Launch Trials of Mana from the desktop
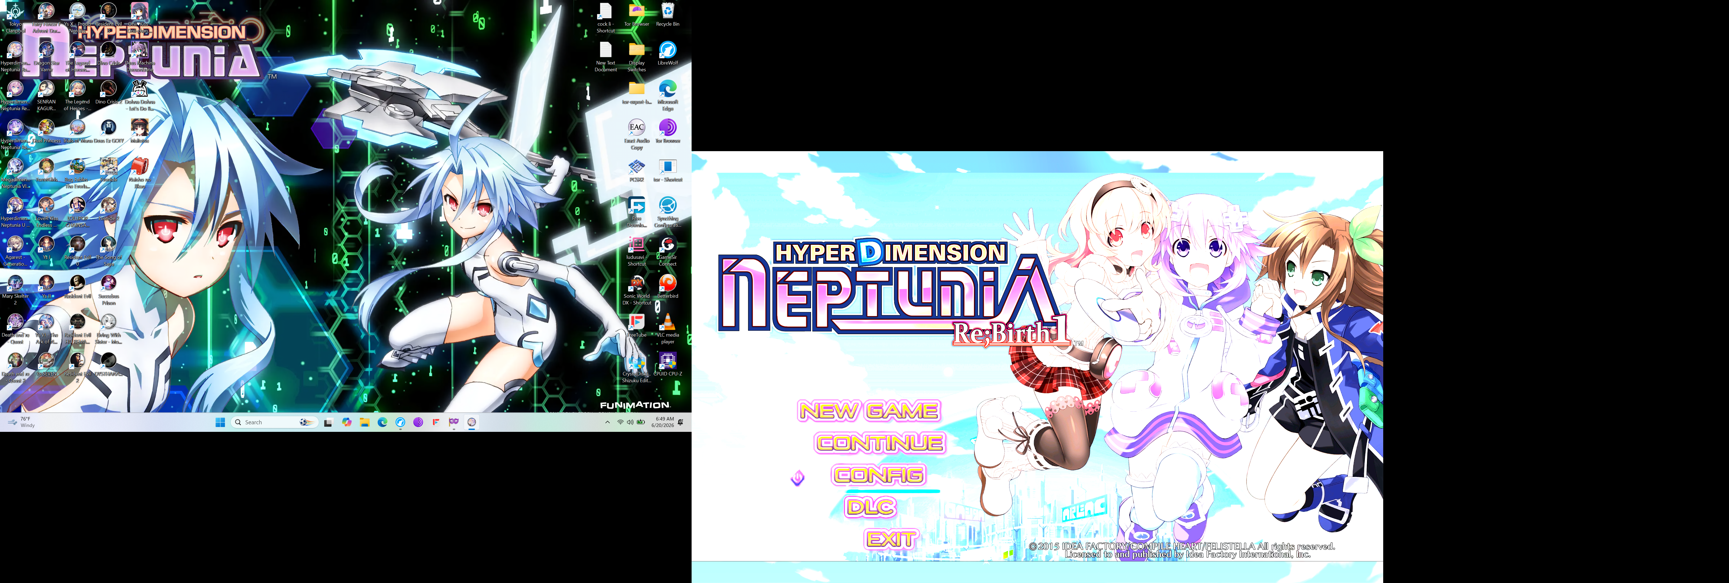 click(x=77, y=131)
